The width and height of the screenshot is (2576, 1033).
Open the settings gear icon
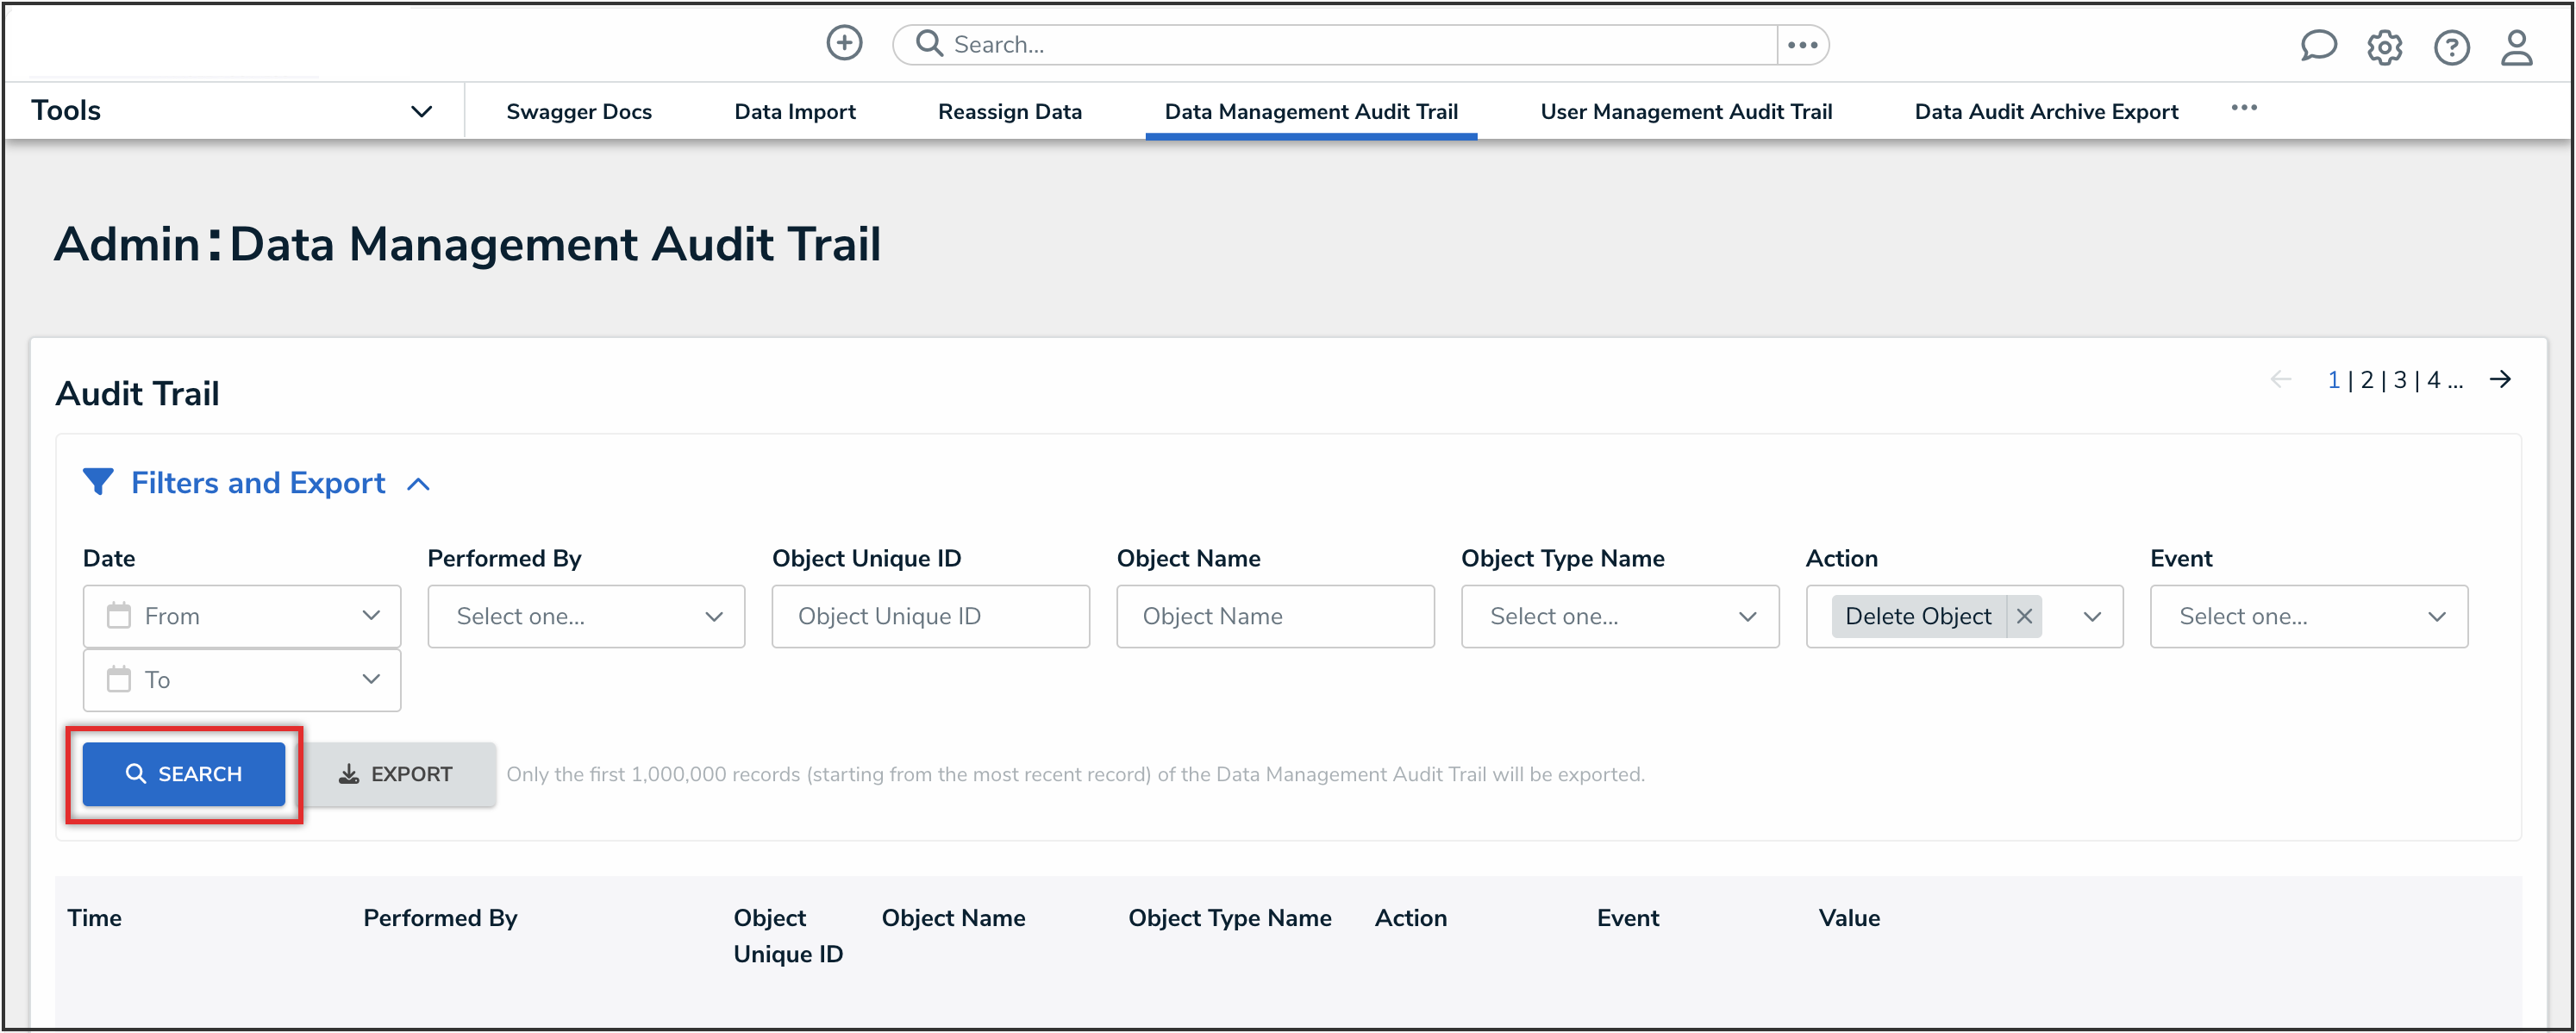(2384, 47)
